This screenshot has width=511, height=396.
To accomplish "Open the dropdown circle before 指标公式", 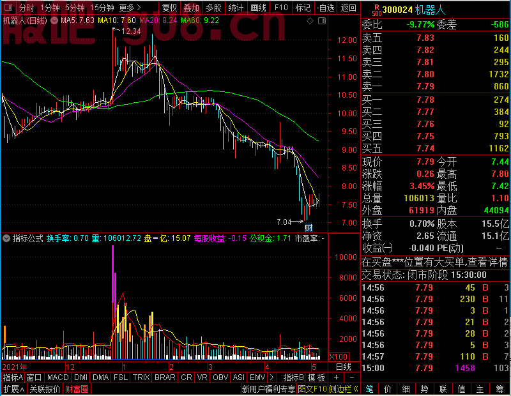I will coord(6,238).
